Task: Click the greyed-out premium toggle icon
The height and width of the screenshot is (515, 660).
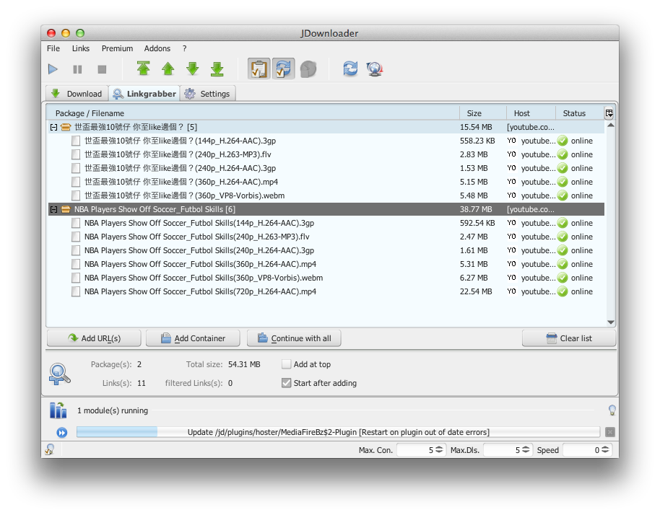Action: pyautogui.click(x=308, y=69)
